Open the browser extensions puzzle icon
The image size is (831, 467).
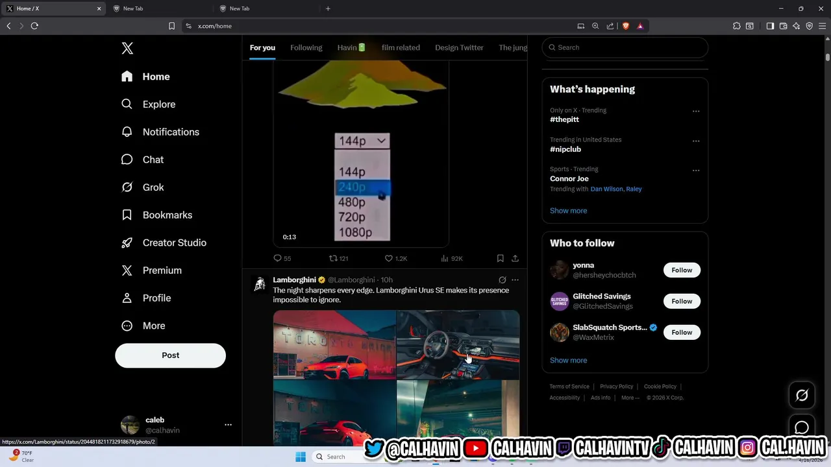click(x=736, y=26)
